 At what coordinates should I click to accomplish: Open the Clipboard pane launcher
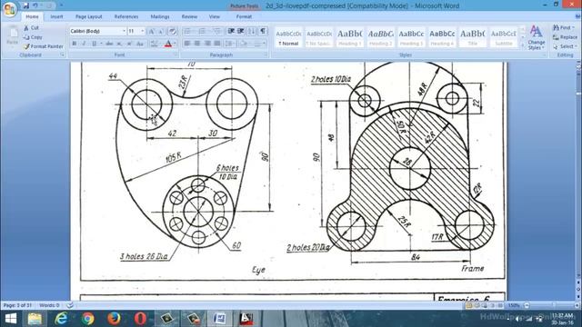tap(63, 54)
